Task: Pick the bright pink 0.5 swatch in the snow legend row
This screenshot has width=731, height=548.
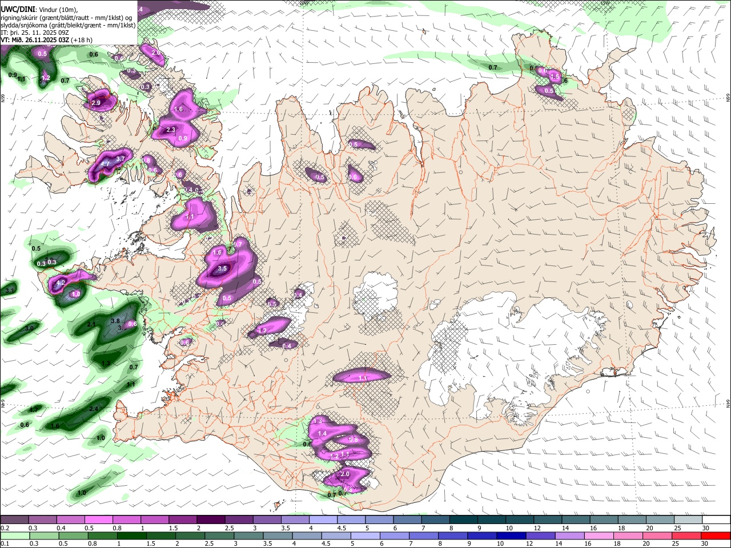Action: coord(99,519)
